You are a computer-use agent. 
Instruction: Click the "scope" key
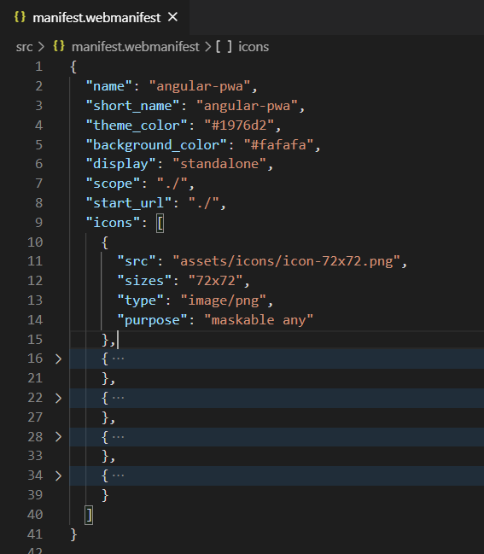113,184
